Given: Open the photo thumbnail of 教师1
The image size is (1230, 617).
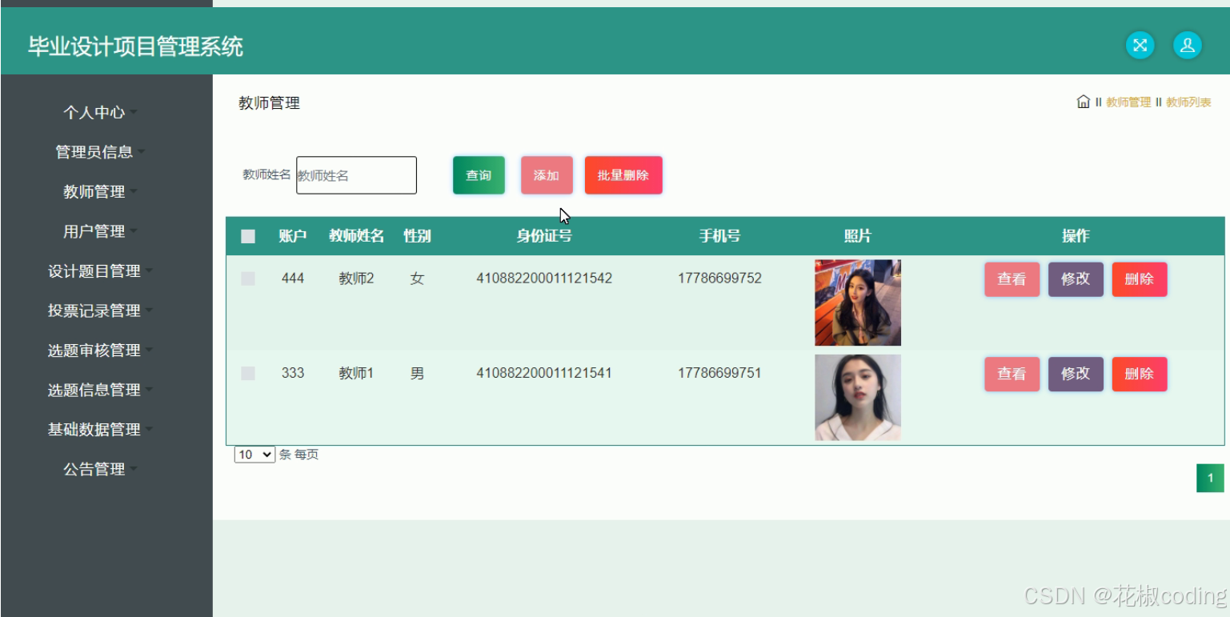Looking at the screenshot, I should coord(858,398).
